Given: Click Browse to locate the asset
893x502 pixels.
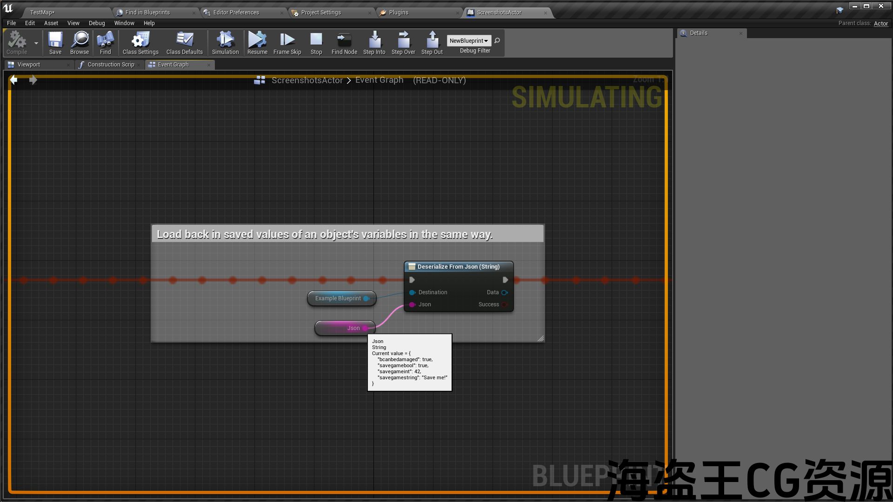Looking at the screenshot, I should point(80,43).
